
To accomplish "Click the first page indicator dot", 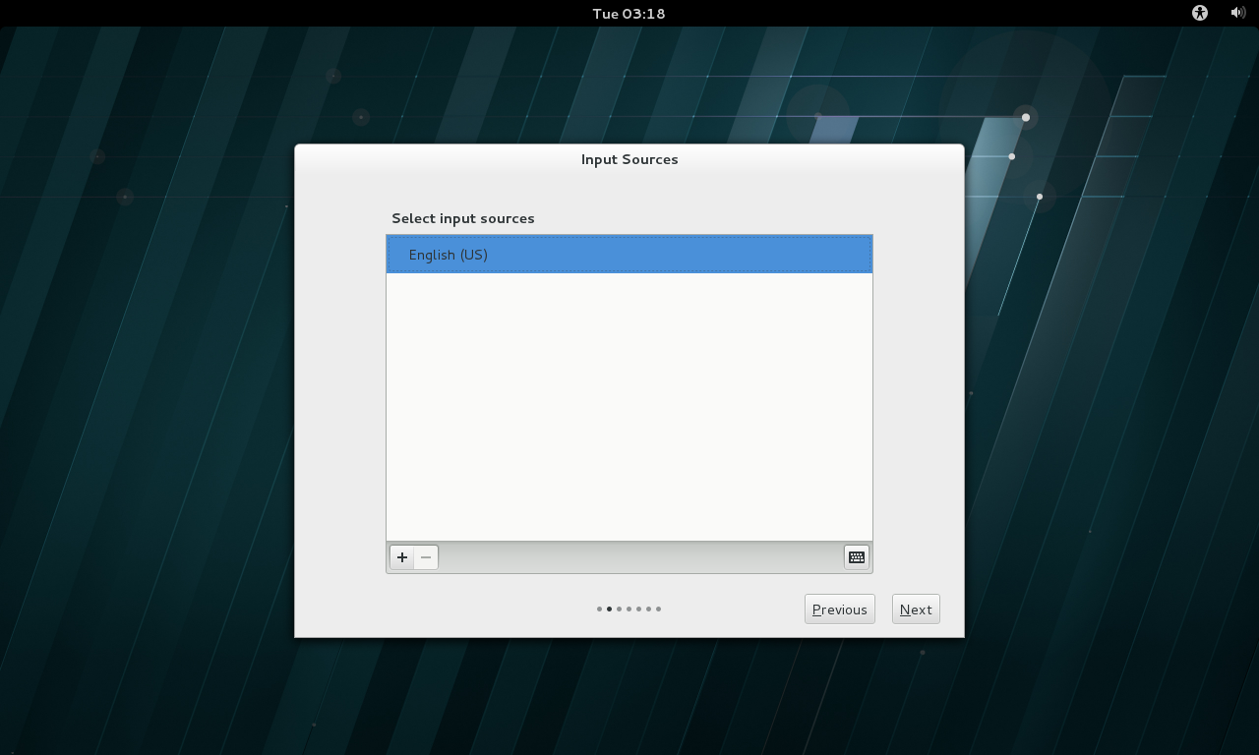I will (599, 610).
